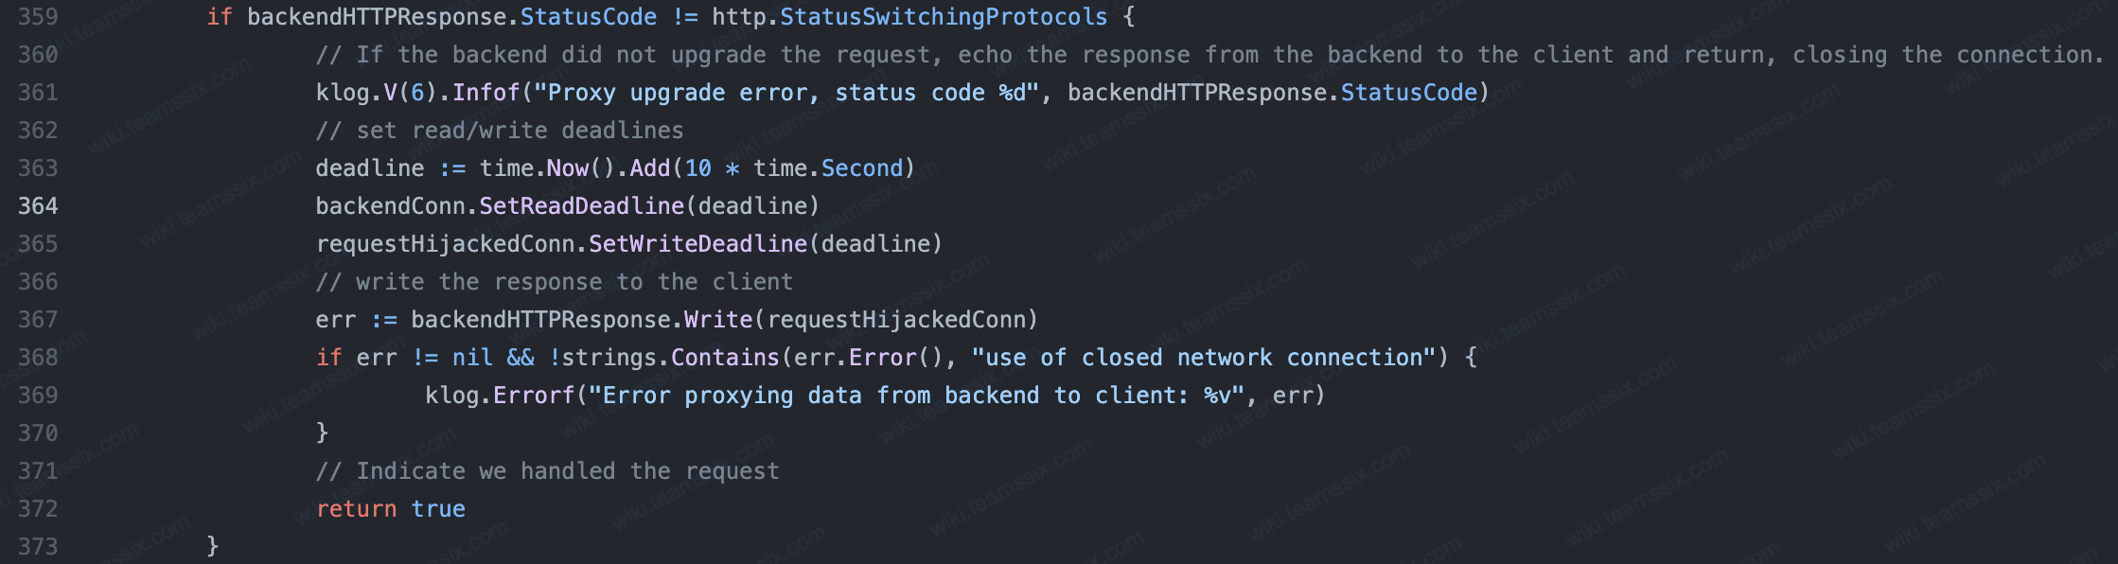
Task: Click the "// set read/write deadlines" comment
Action: pyautogui.click(x=499, y=131)
